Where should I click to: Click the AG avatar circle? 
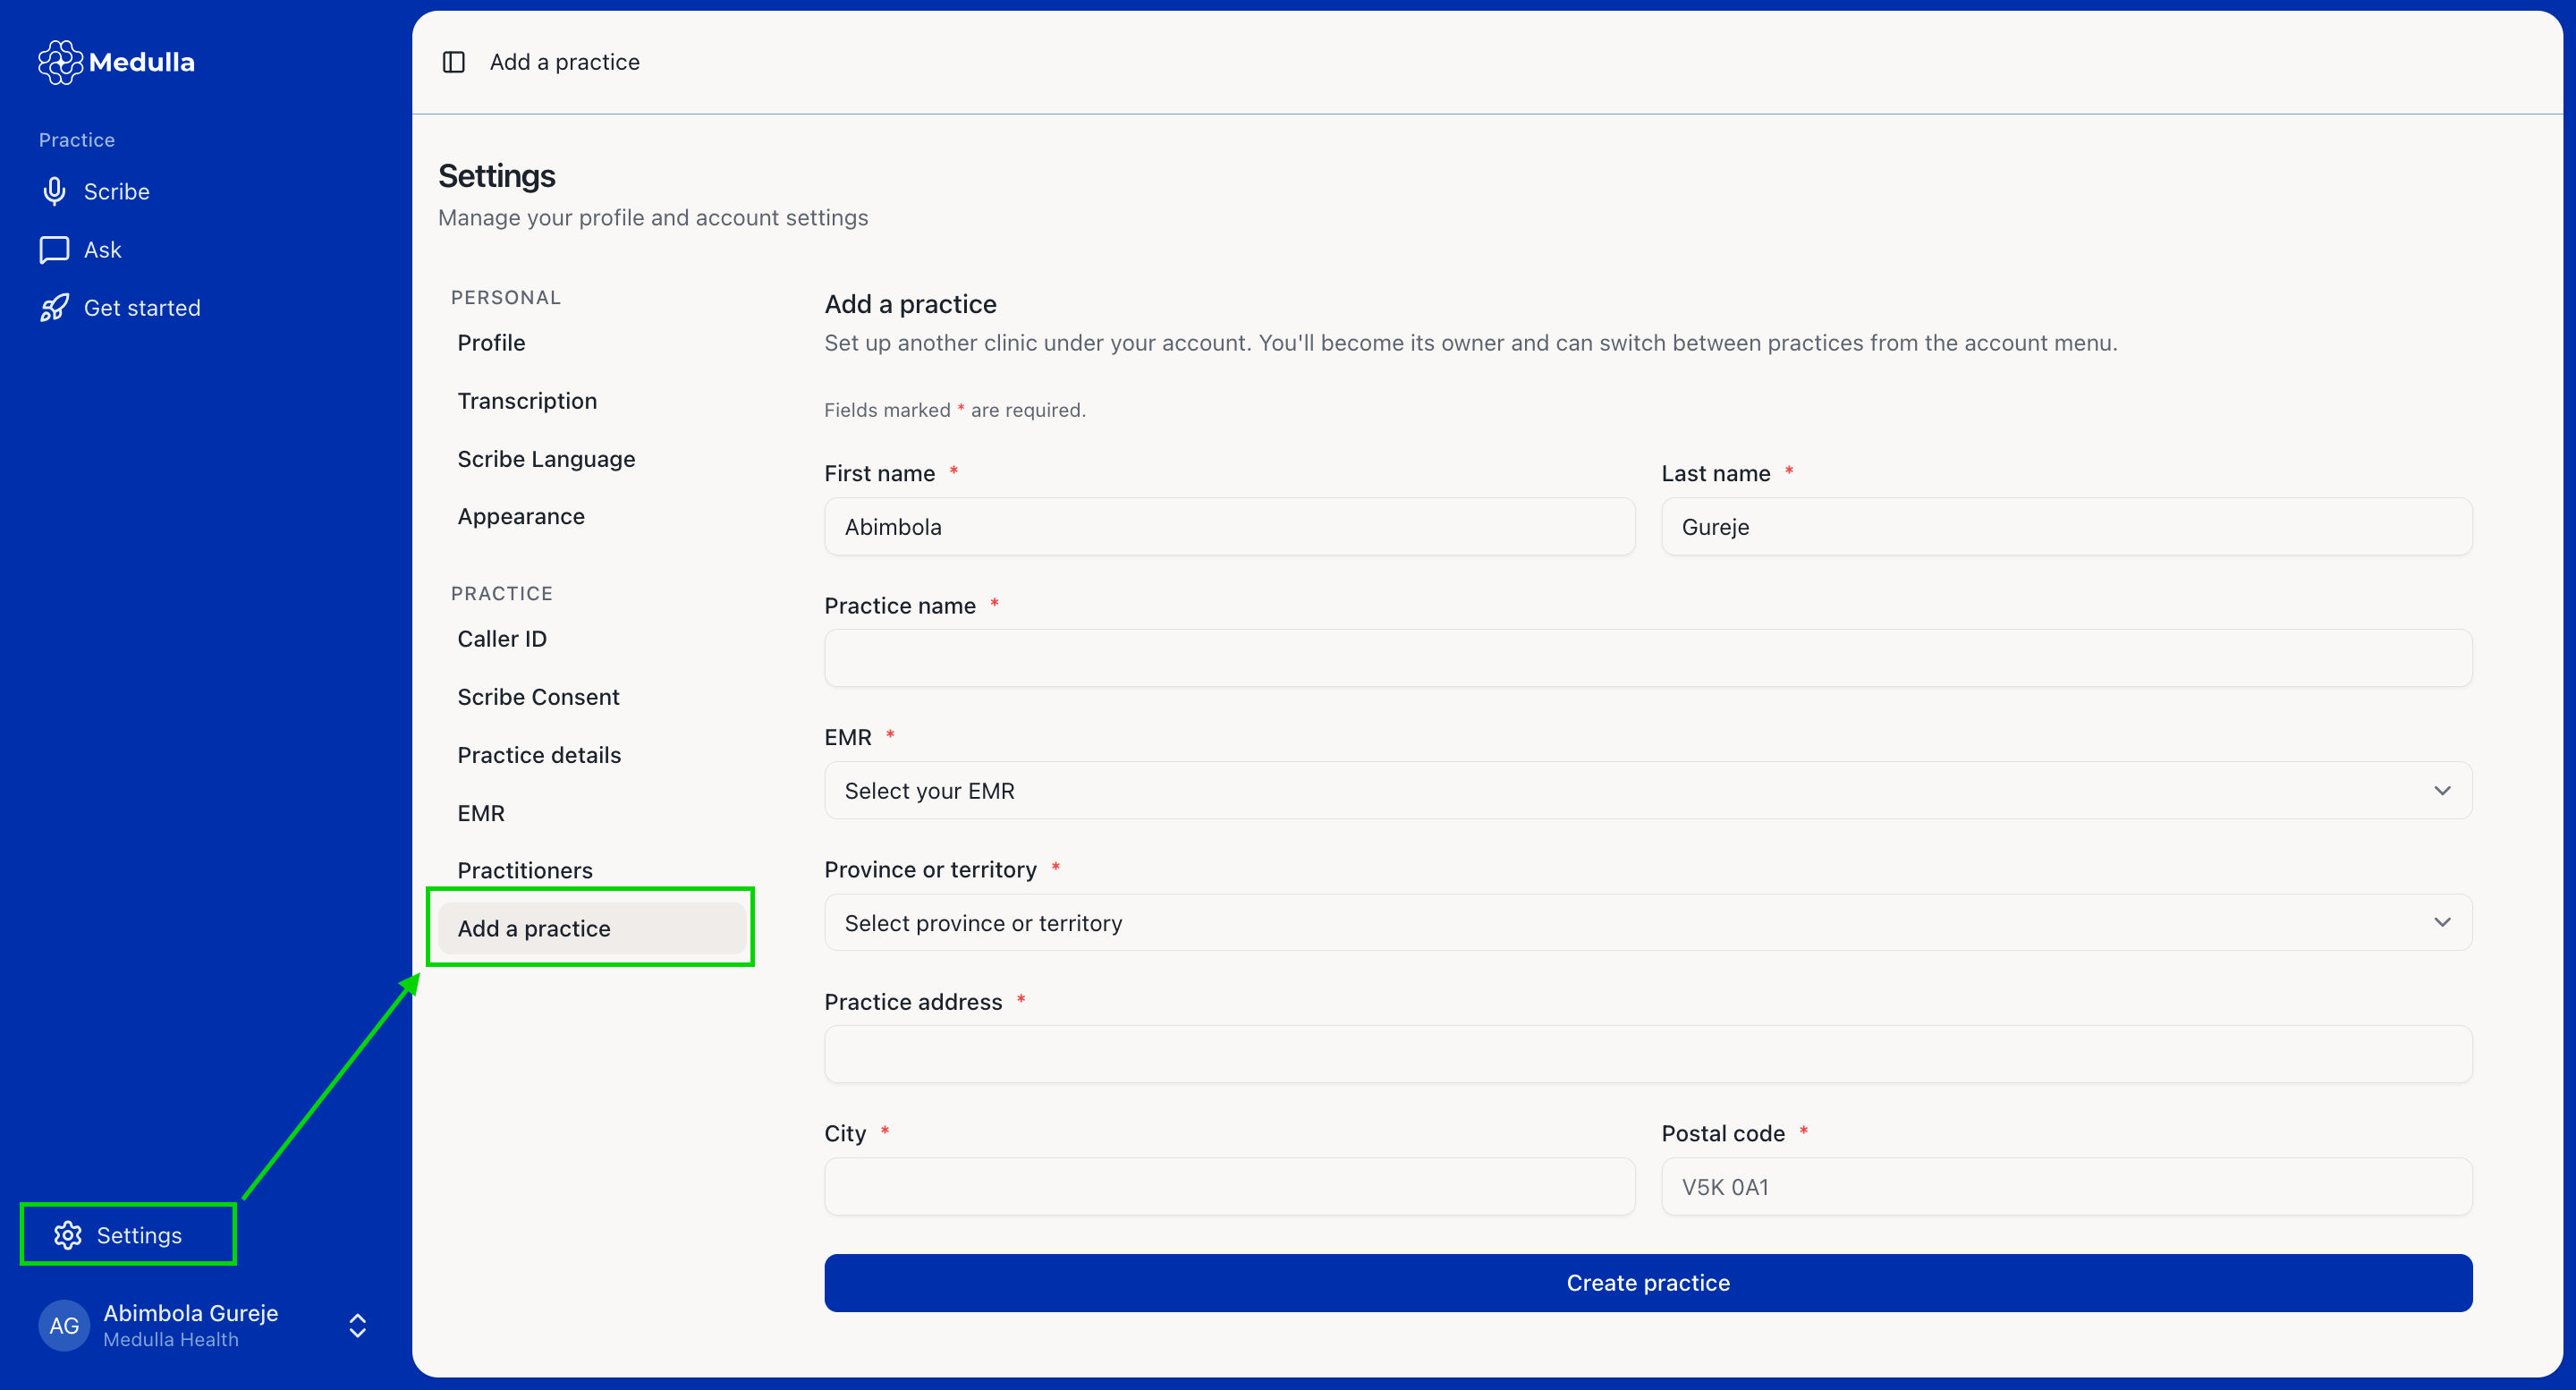point(64,1325)
